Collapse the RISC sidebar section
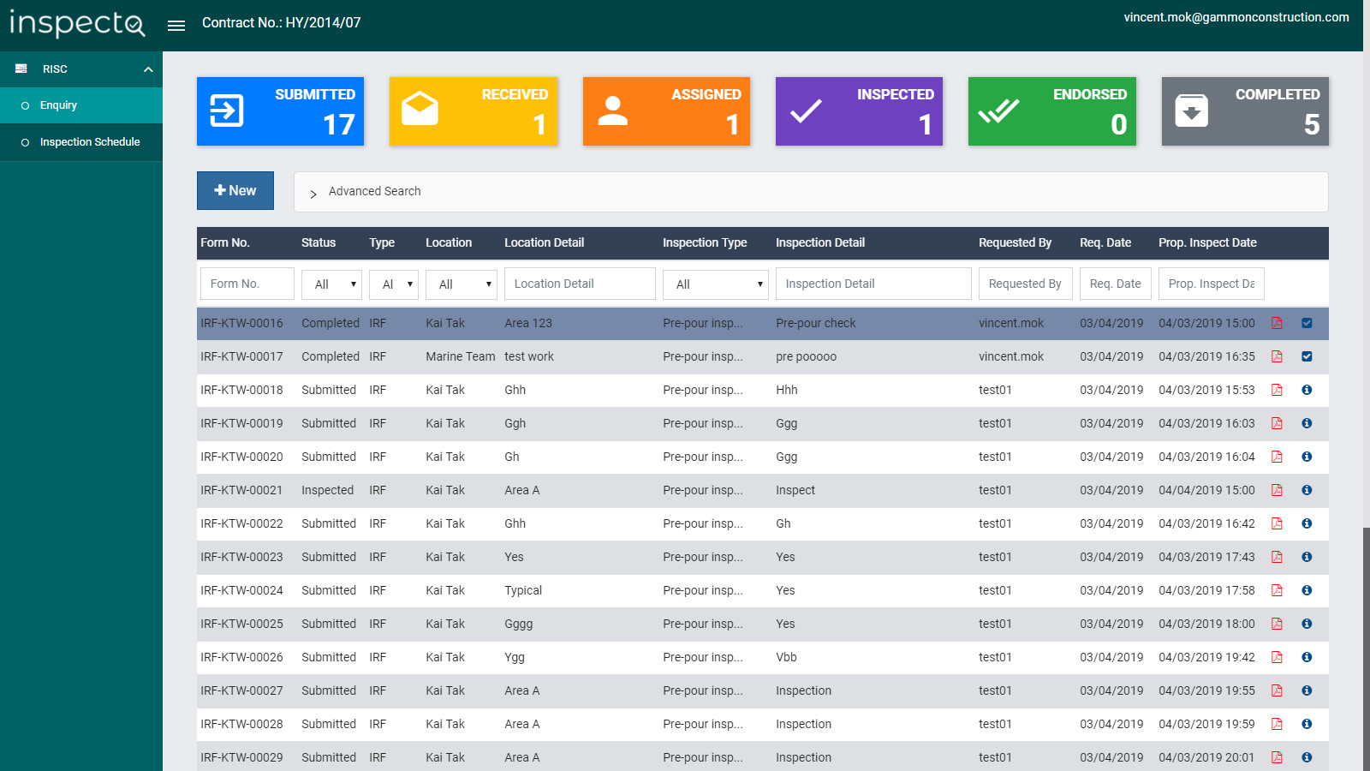The width and height of the screenshot is (1370, 771). tap(148, 69)
